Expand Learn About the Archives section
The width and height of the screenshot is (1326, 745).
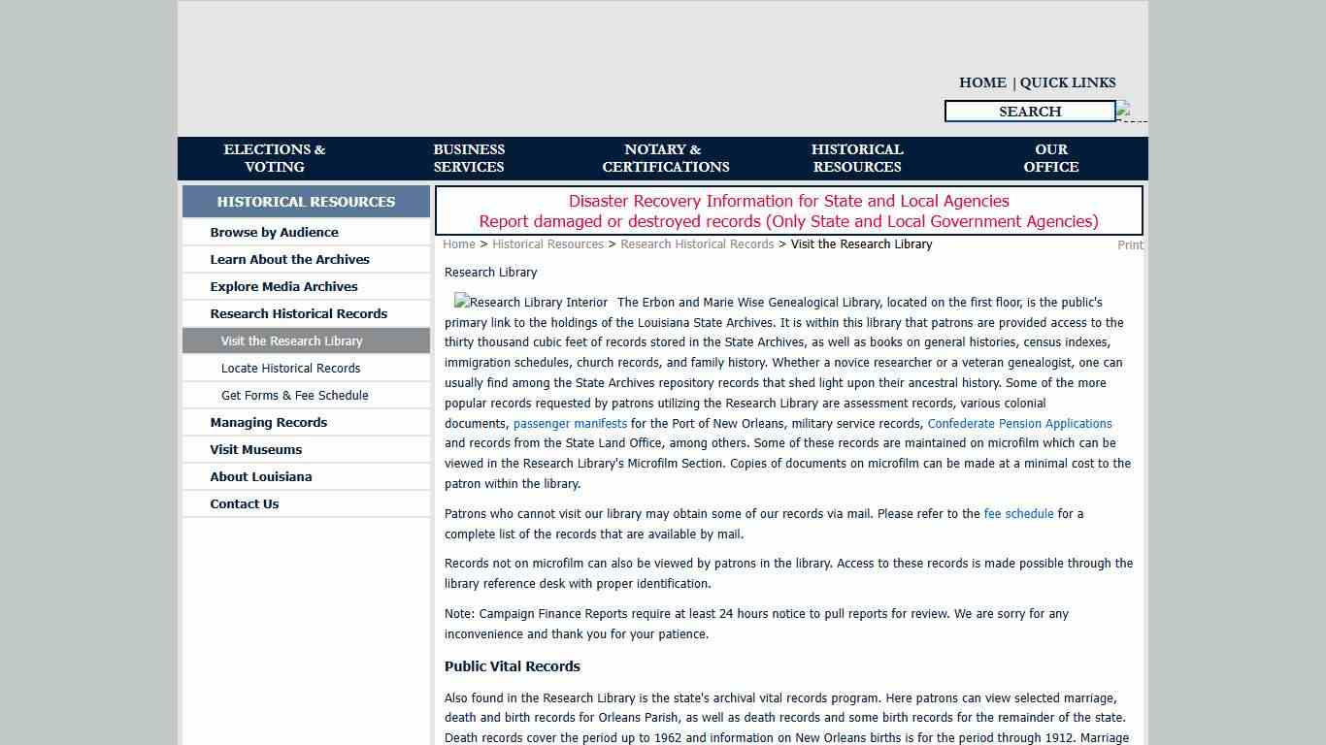coord(289,260)
